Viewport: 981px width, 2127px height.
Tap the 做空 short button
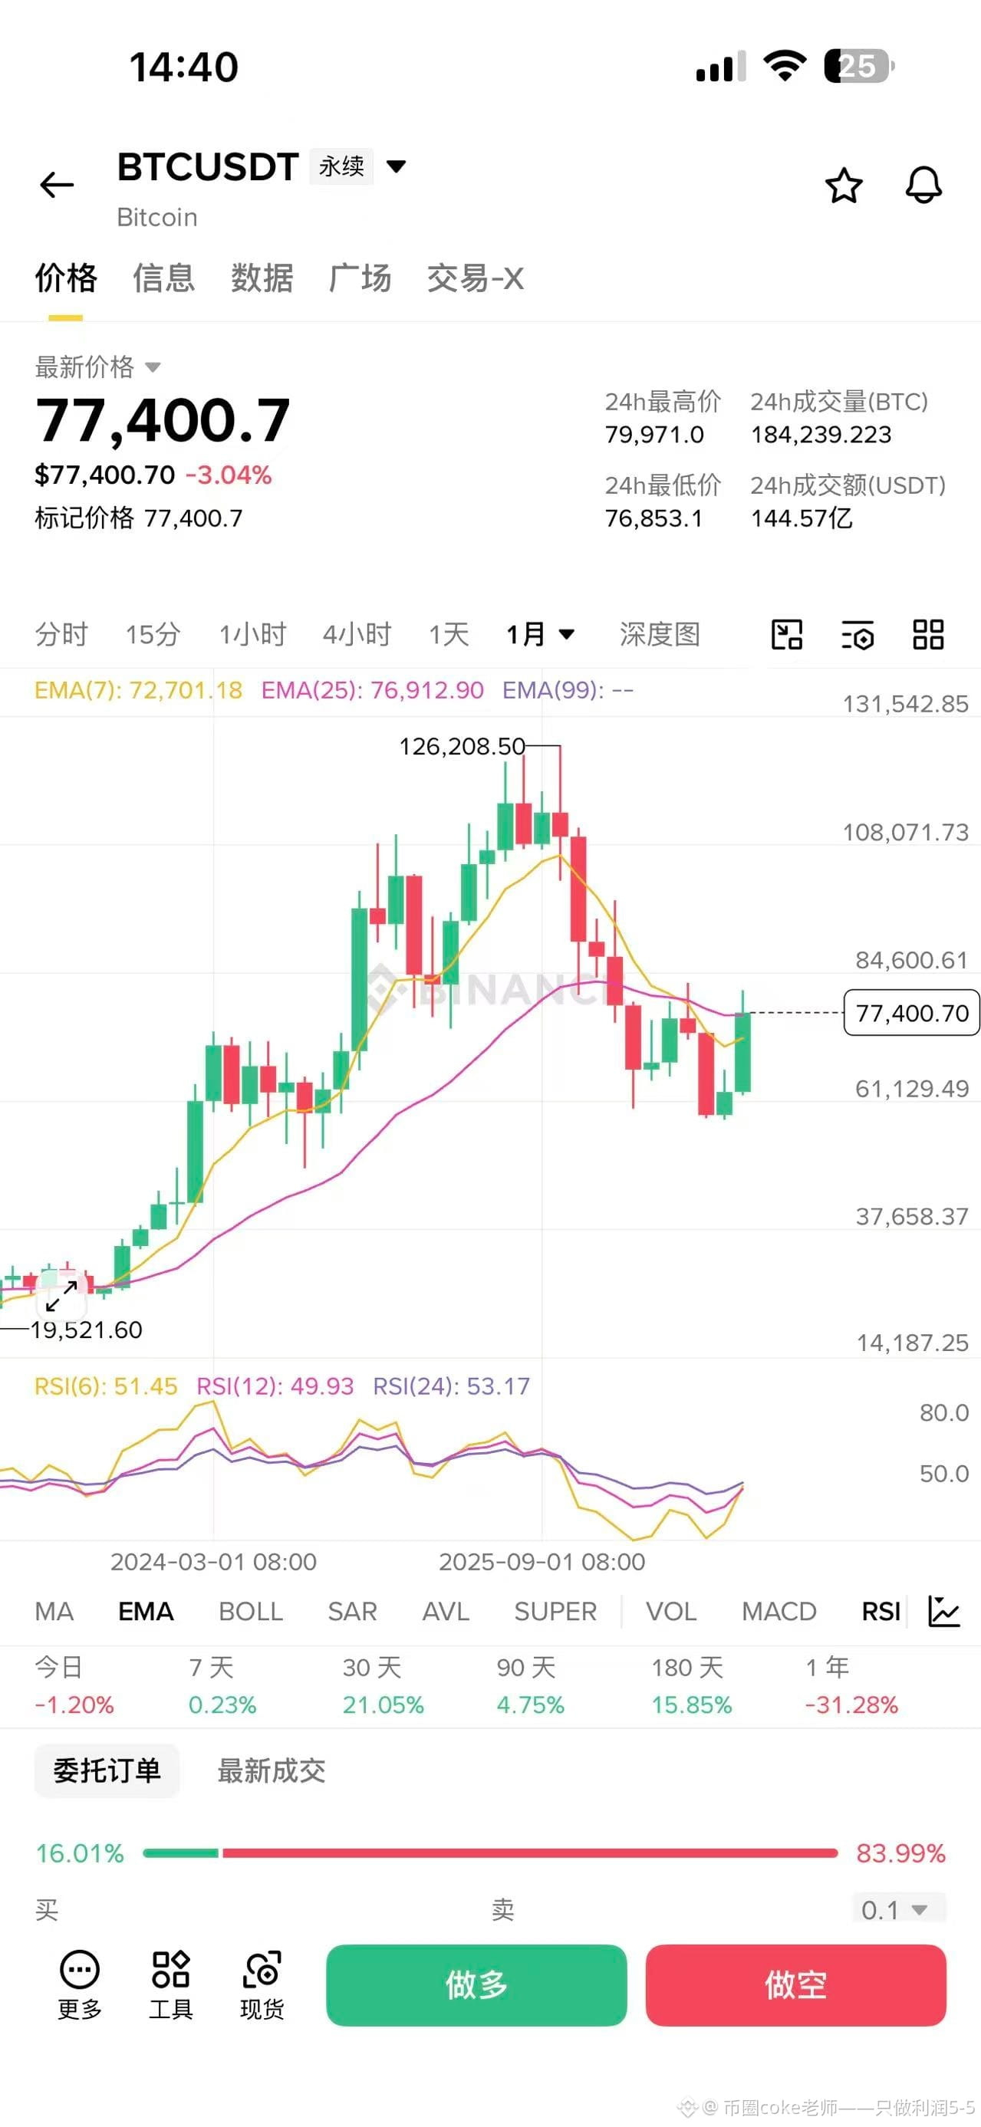point(796,1985)
